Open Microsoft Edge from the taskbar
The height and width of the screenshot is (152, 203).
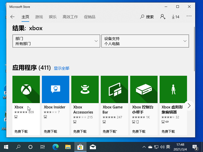pyautogui.click(x=56, y=147)
